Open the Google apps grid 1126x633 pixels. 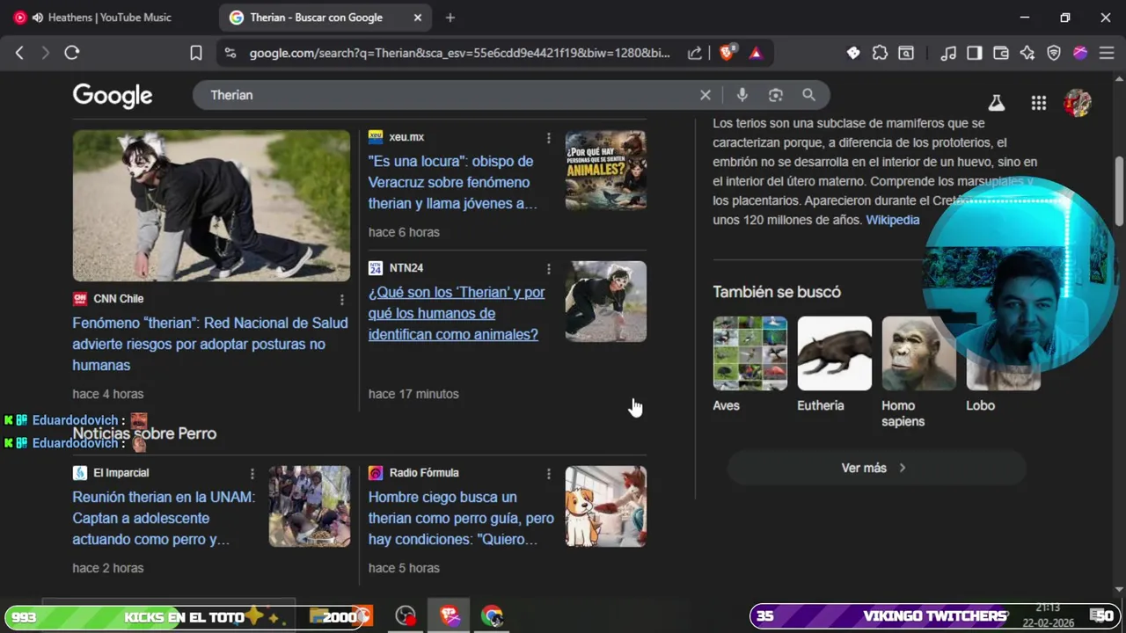click(1039, 103)
